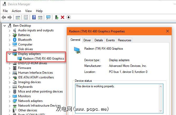Viewport: 176px width, 115px height.
Task: Switch to the Events tab
Action: point(110,40)
